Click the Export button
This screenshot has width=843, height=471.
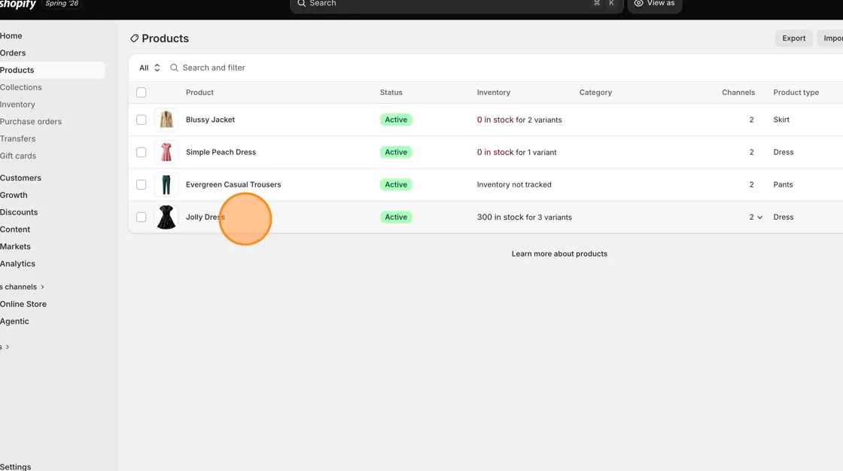[793, 38]
